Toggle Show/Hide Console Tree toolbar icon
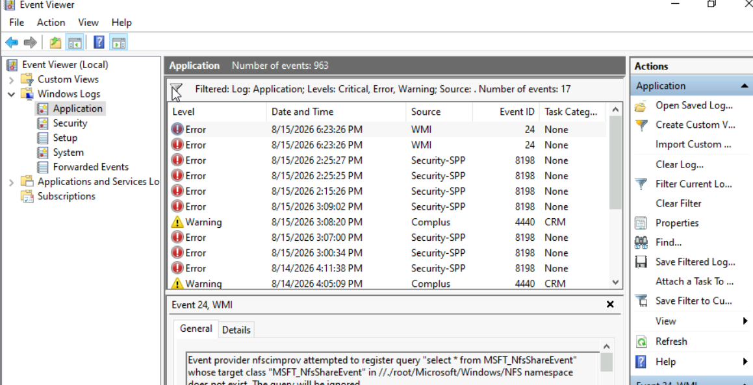This screenshot has width=753, height=385. point(75,43)
